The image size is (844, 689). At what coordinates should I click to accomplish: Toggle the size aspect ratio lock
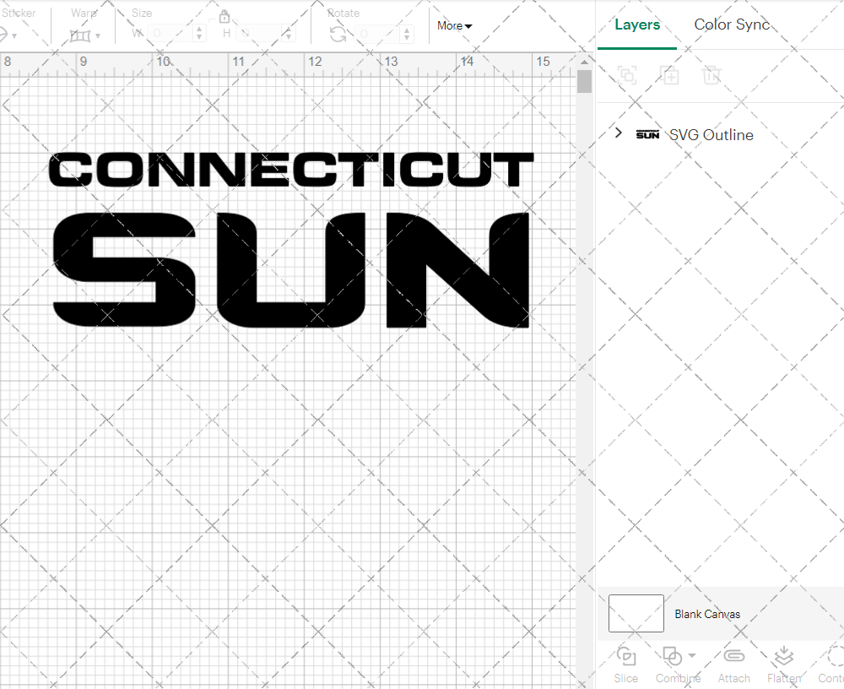click(x=225, y=16)
